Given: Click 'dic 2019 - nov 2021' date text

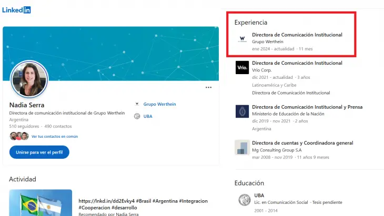Looking at the screenshot, I should pos(271,121).
